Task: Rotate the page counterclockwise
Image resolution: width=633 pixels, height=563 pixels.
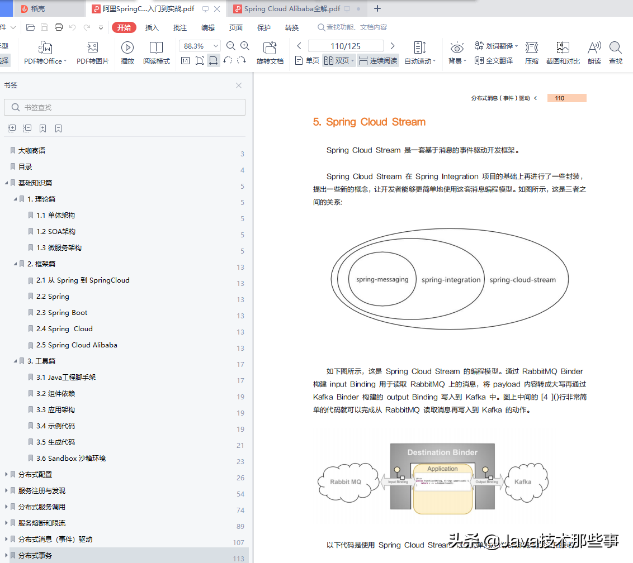Action: pyautogui.click(x=228, y=60)
